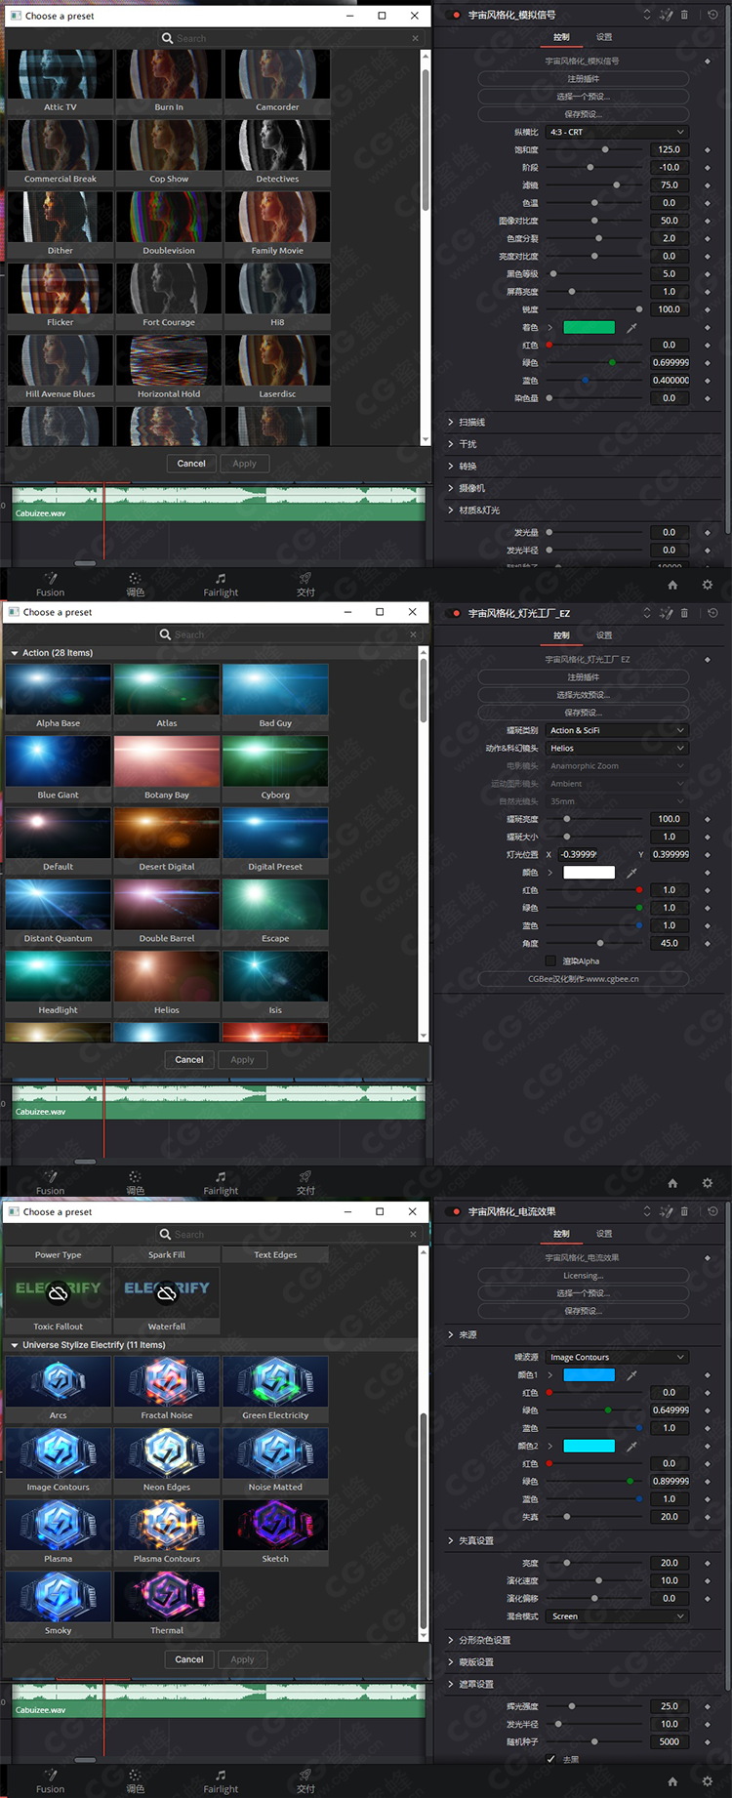Click the cloud-off icon on Waterfall preset
Viewport: 732px width, 1798px height.
click(x=167, y=1293)
